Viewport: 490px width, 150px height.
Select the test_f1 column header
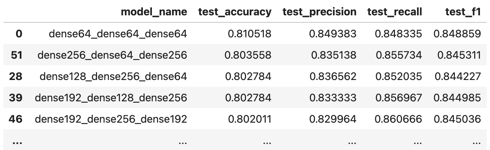[x=463, y=12]
